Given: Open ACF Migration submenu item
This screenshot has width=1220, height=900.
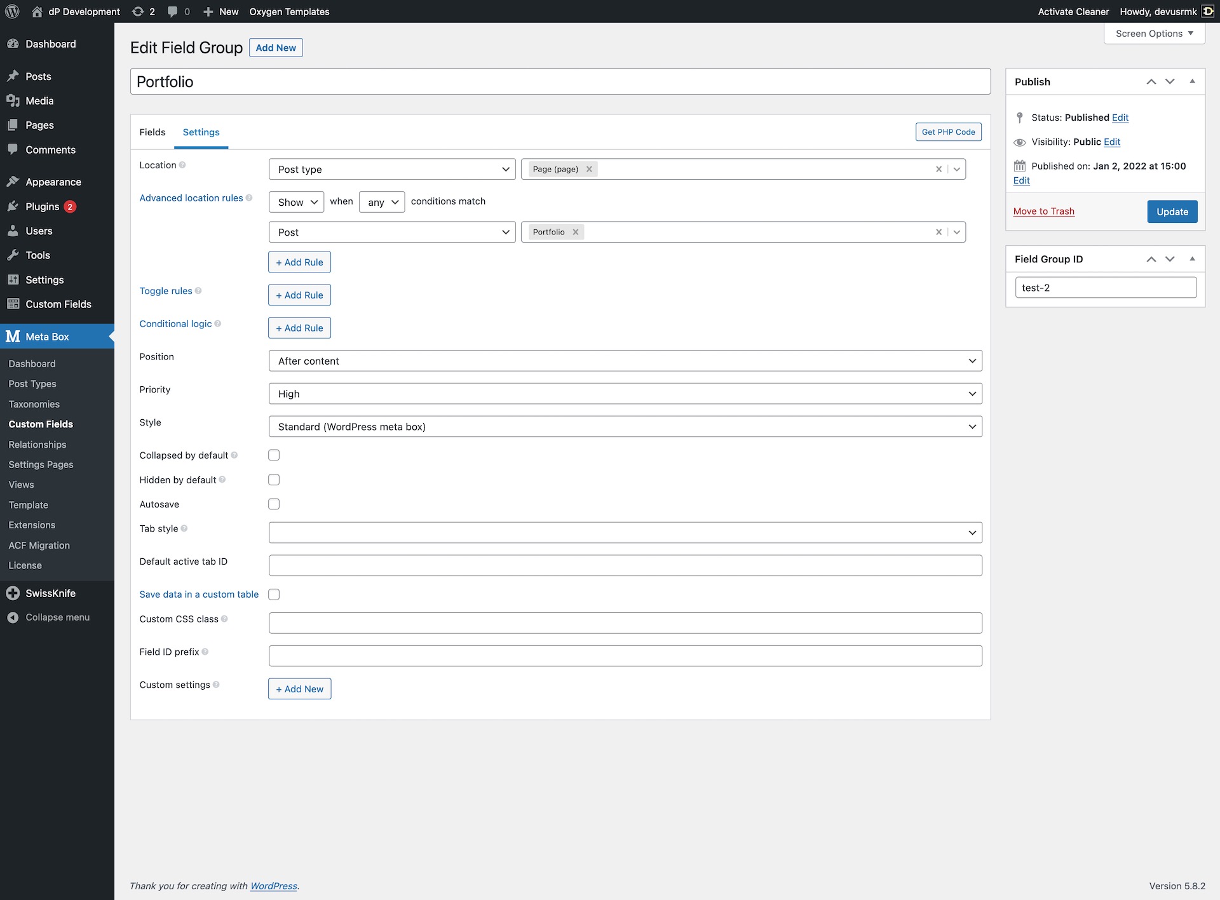Looking at the screenshot, I should click(39, 545).
